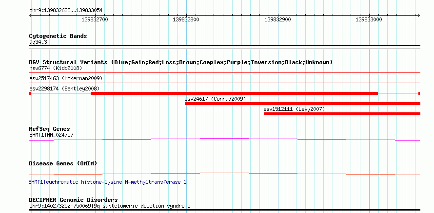Select the RefSeq Genes track title
Viewport: 434px width, 213px height.
(x=50, y=129)
